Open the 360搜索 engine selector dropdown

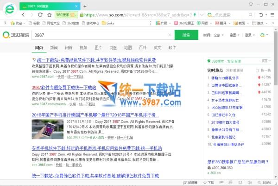click(x=66, y=15)
